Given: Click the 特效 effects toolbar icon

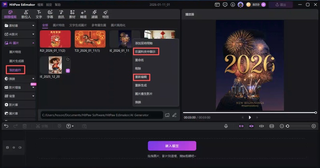Looking at the screenshot, I should coord(105,14).
